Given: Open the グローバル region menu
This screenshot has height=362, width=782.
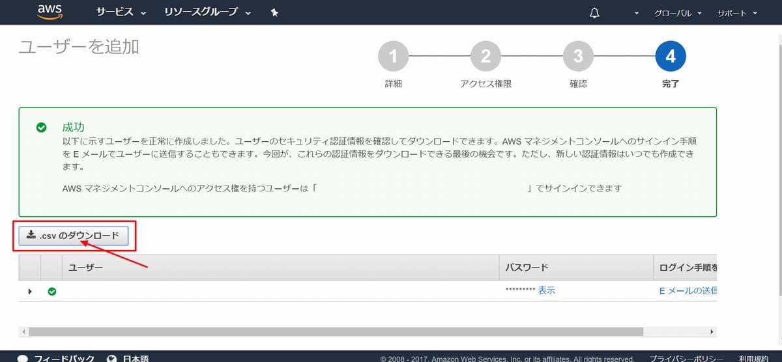Looking at the screenshot, I should coord(678,13).
